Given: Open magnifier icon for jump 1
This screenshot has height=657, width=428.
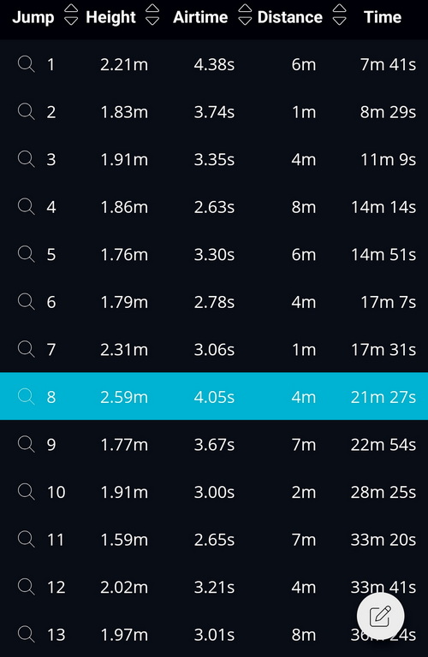Looking at the screenshot, I should 26,64.
